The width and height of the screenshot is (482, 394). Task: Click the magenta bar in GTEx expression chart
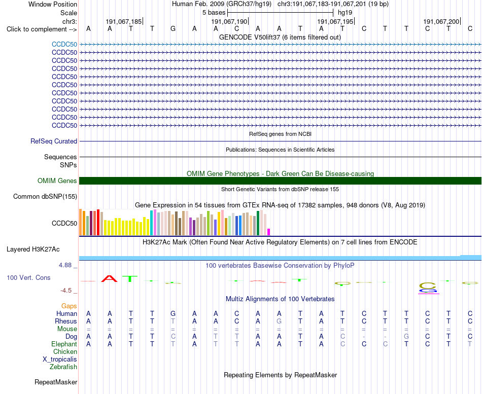coord(269,232)
